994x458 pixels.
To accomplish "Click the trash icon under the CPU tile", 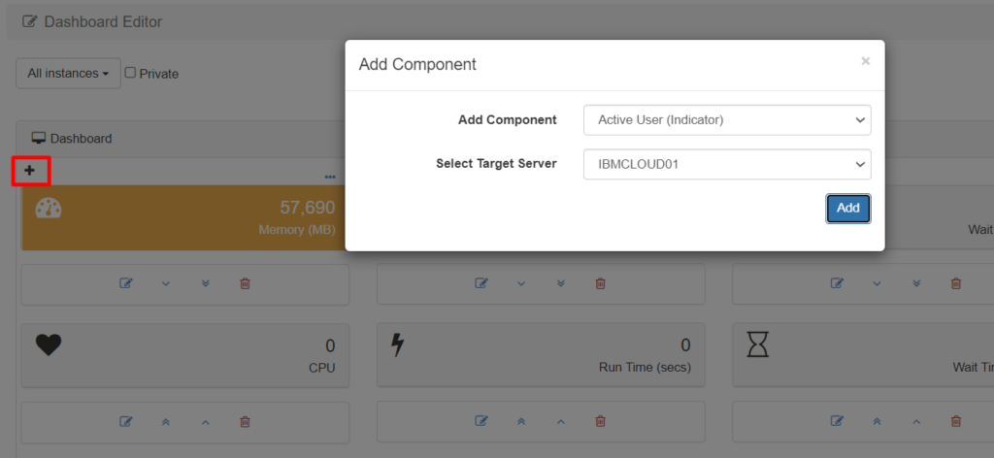I will pos(245,421).
